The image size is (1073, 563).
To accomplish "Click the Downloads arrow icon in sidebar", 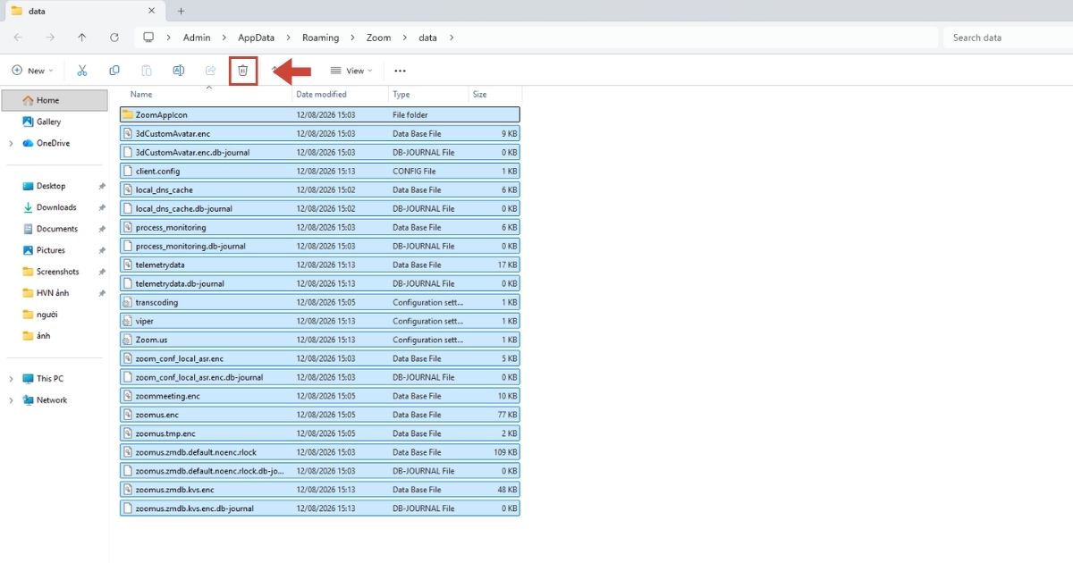I will pyautogui.click(x=28, y=207).
